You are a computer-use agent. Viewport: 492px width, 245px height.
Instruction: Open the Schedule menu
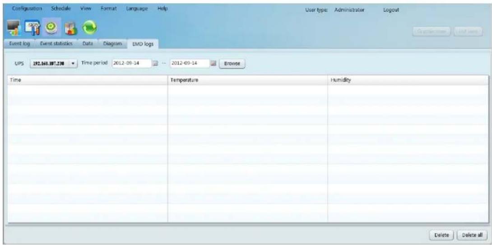[x=60, y=9]
